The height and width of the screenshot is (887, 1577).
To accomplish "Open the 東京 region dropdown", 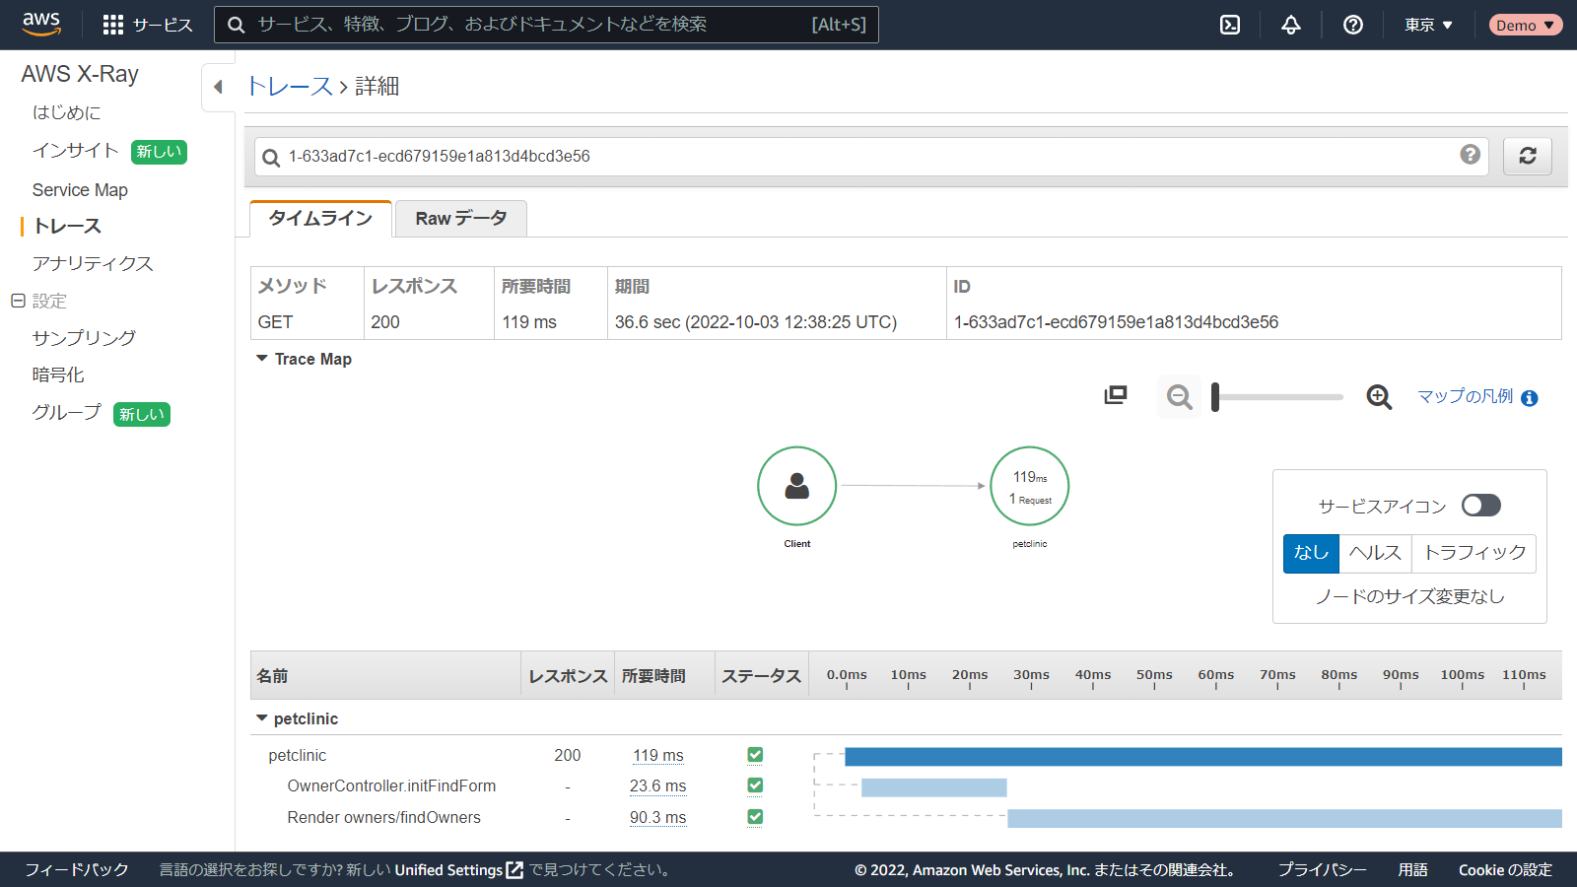I will click(x=1428, y=25).
